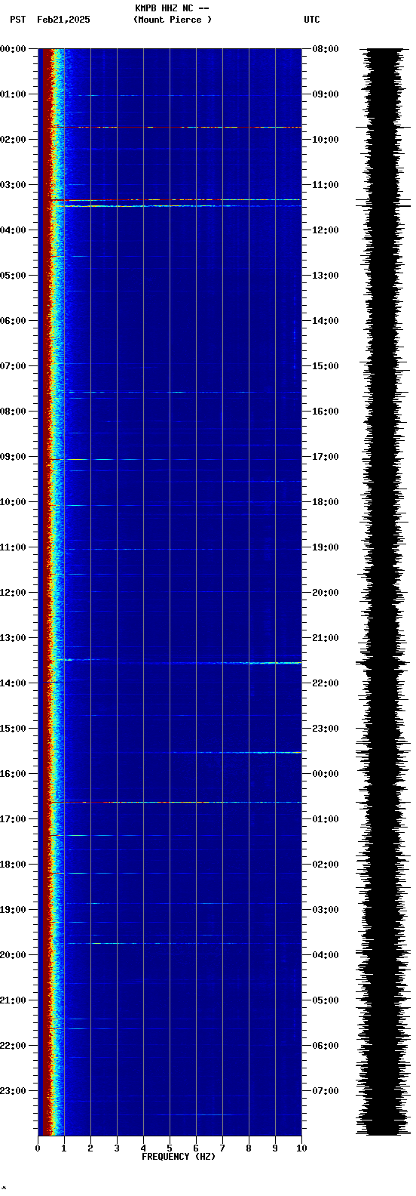Click the 20:00 PST time label
Image resolution: width=416 pixels, height=1196 pixels.
click(x=13, y=955)
